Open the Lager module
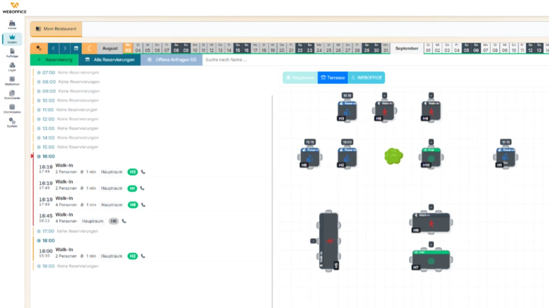 [x=12, y=67]
